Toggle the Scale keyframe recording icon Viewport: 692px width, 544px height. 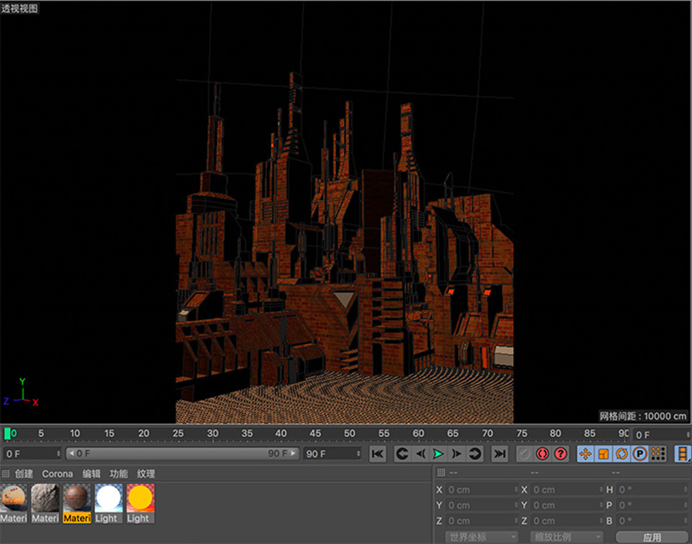(x=604, y=454)
